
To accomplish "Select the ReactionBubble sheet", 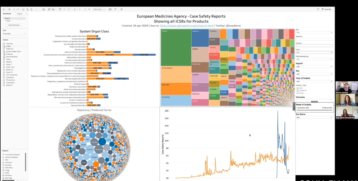I will [12, 57].
